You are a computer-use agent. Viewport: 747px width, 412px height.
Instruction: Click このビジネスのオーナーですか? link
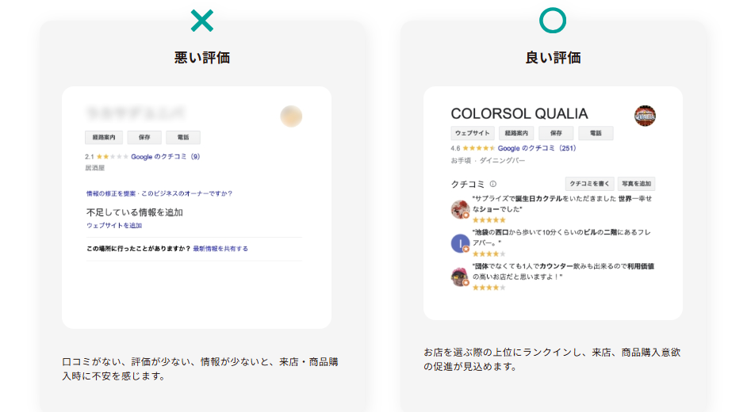187,193
